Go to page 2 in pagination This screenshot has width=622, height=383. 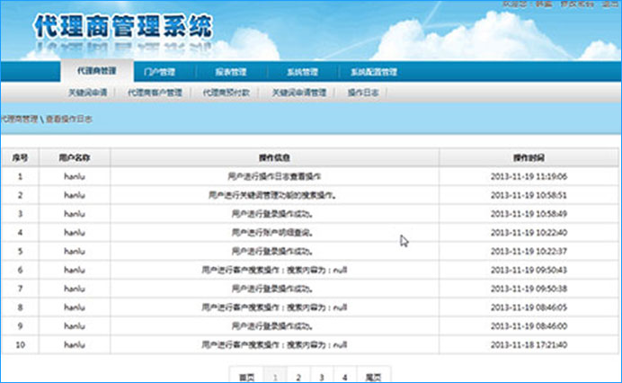pyautogui.click(x=298, y=376)
